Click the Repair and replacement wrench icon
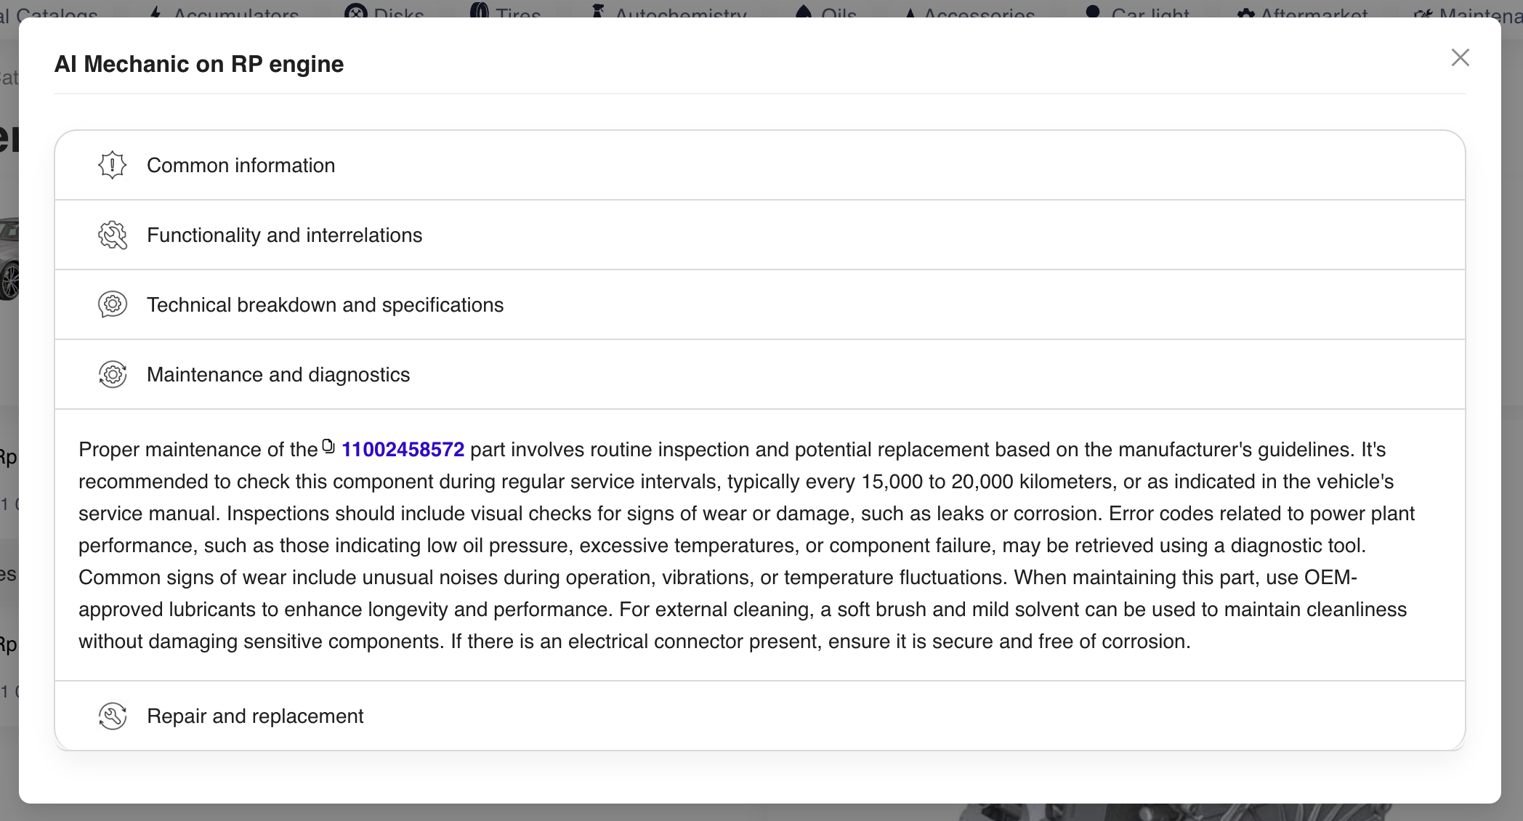This screenshot has width=1523, height=821. coord(113,716)
